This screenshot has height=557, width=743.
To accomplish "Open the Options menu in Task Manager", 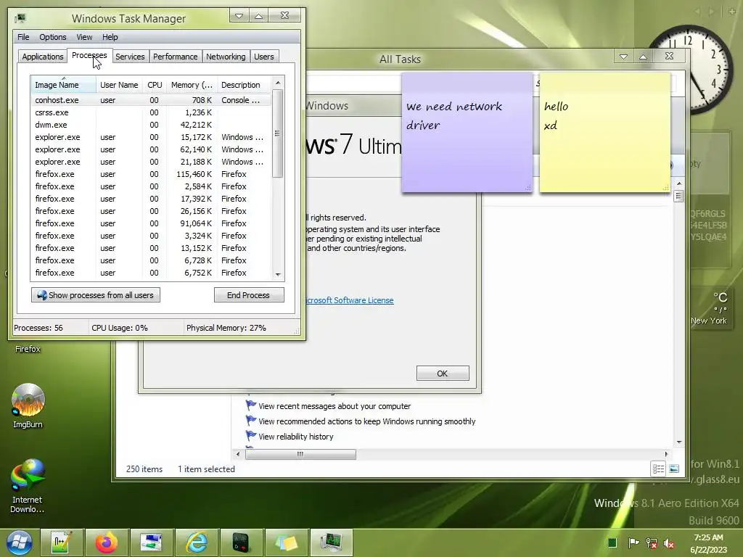I will point(52,37).
